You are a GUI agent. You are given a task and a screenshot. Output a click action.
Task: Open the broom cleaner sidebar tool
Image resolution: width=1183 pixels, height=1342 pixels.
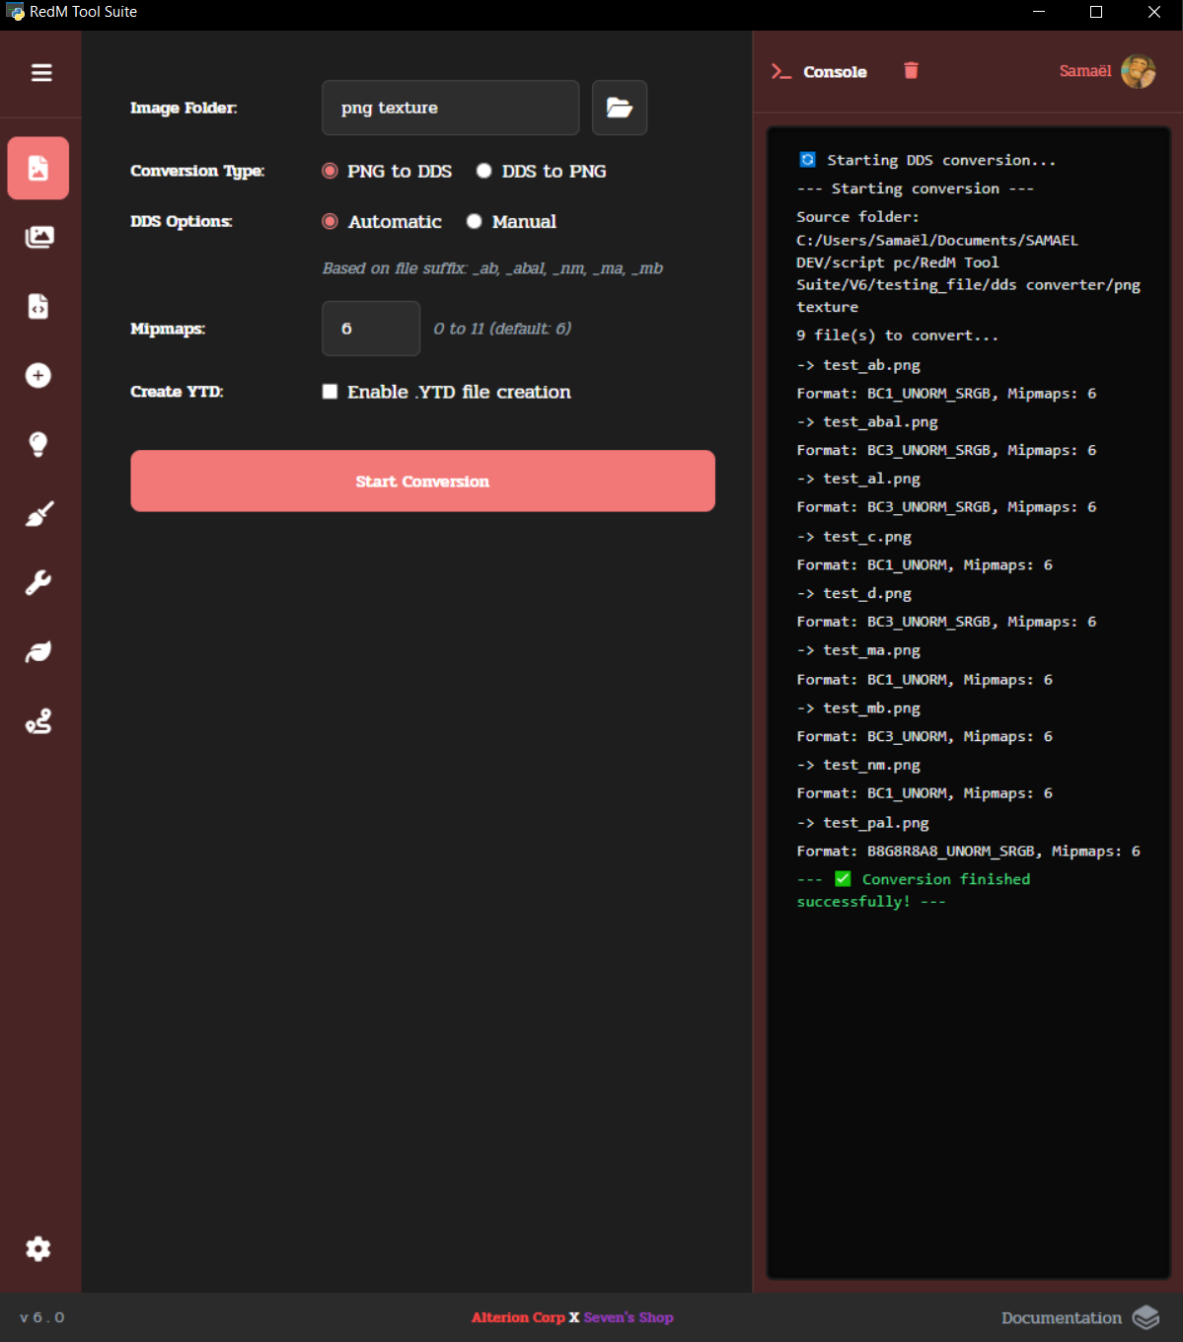38,514
